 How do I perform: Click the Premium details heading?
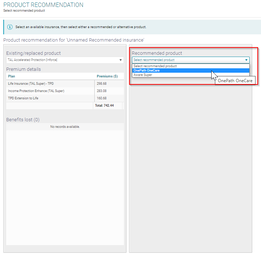click(x=23, y=69)
